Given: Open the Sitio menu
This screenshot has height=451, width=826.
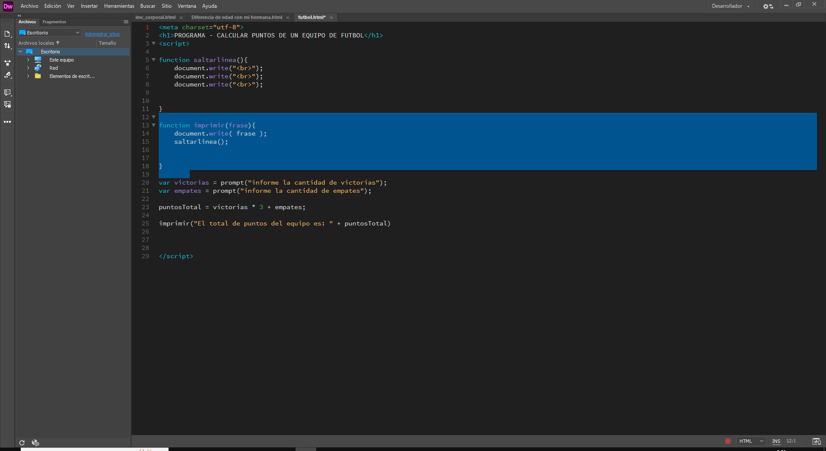Looking at the screenshot, I should click(166, 6).
